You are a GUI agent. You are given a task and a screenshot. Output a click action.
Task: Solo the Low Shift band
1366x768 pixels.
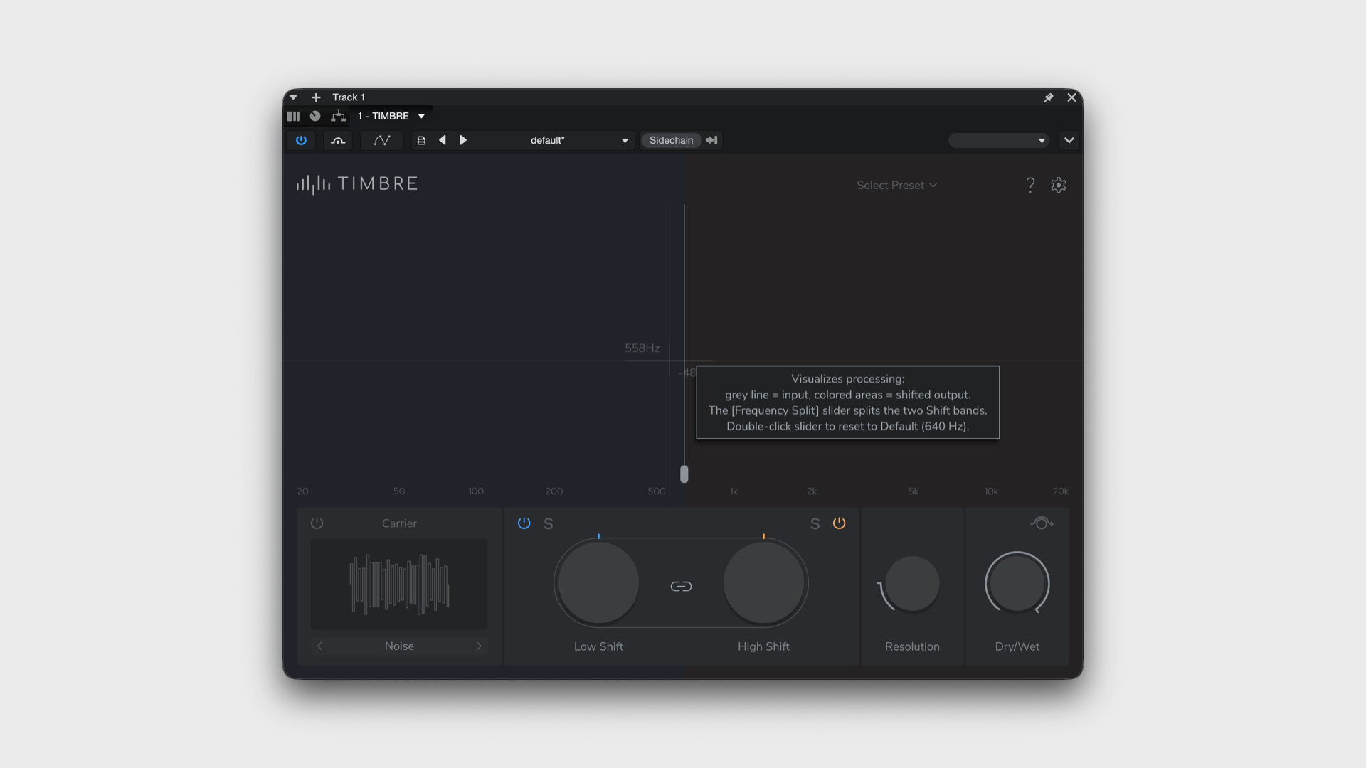click(x=549, y=524)
